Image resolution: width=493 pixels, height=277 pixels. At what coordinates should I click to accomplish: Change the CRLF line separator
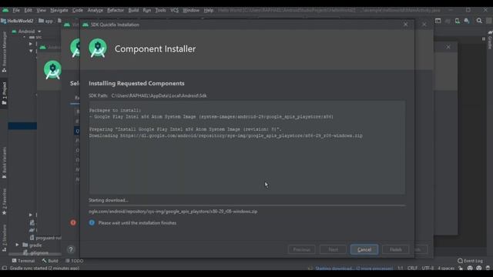413,269
